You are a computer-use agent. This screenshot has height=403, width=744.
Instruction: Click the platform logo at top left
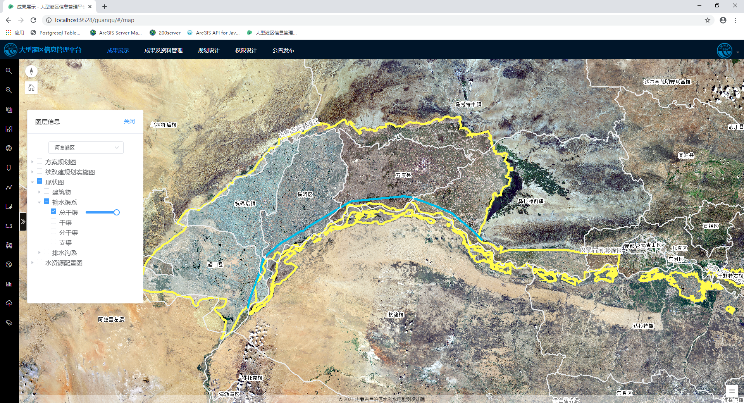tap(10, 50)
